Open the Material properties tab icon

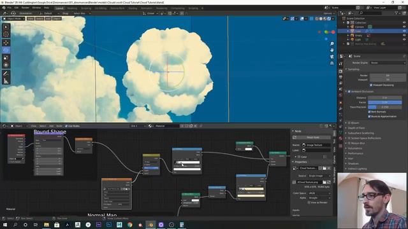[x=340, y=138]
